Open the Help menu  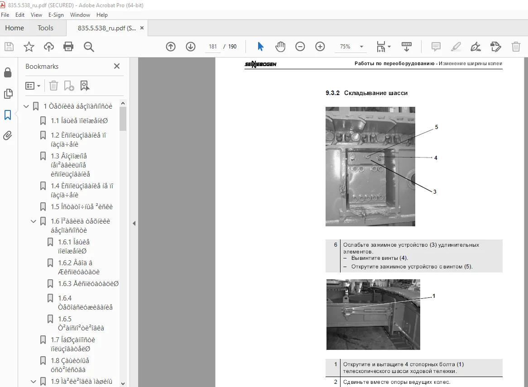coord(102,15)
